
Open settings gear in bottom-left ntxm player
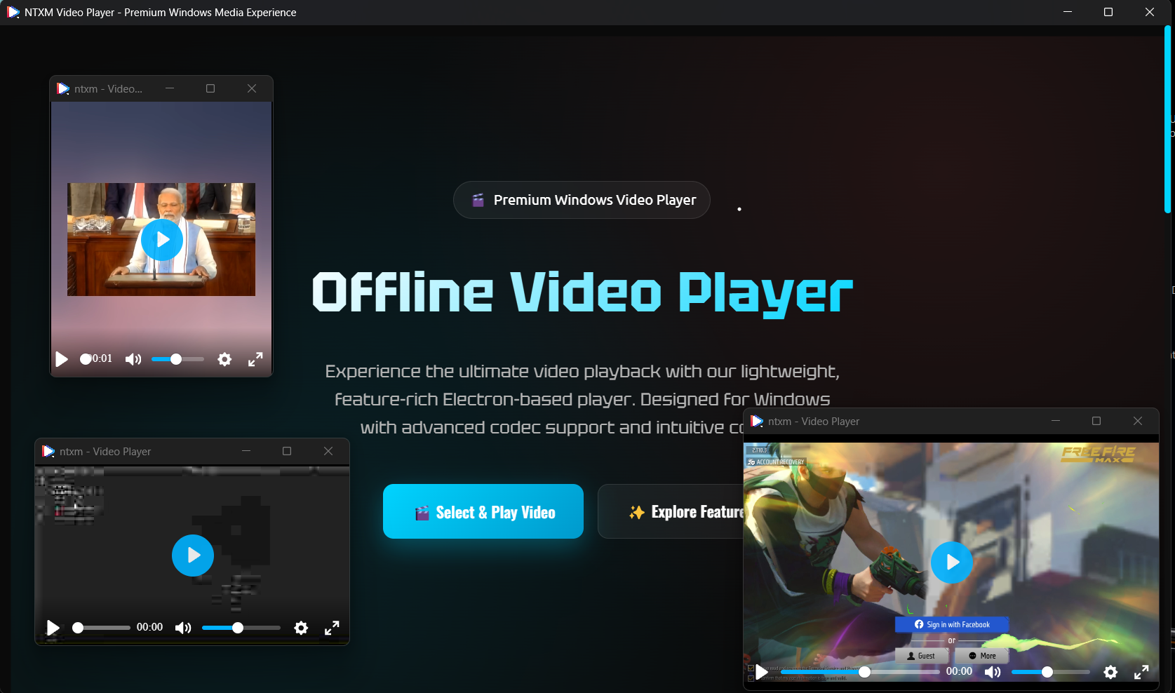pos(301,628)
